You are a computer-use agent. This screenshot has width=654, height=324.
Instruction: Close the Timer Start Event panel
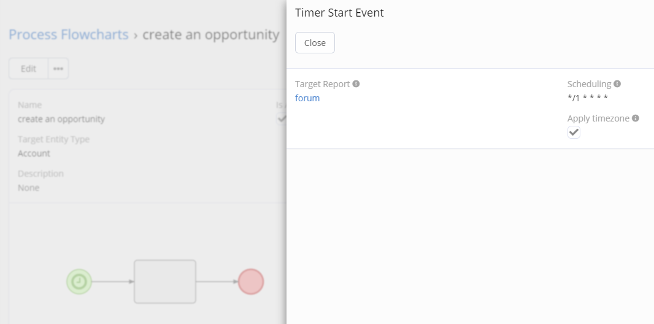[315, 43]
